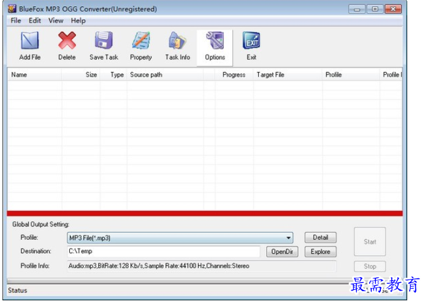
Task: Click the OpenDir button
Action: point(282,251)
